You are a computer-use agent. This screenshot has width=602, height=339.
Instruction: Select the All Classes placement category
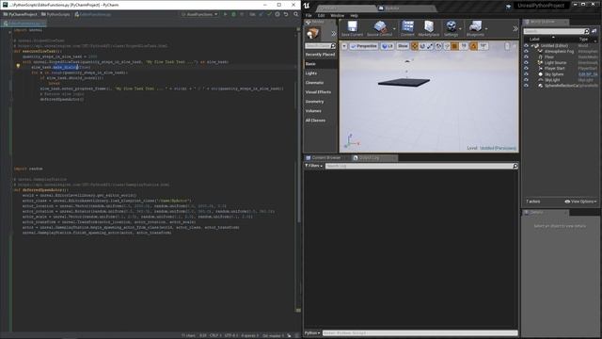[x=320, y=121]
